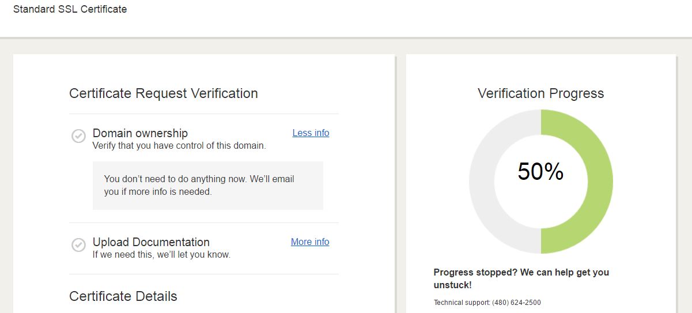The image size is (692, 313).
Task: Expand Upload Documentation with More info
Action: (x=310, y=242)
